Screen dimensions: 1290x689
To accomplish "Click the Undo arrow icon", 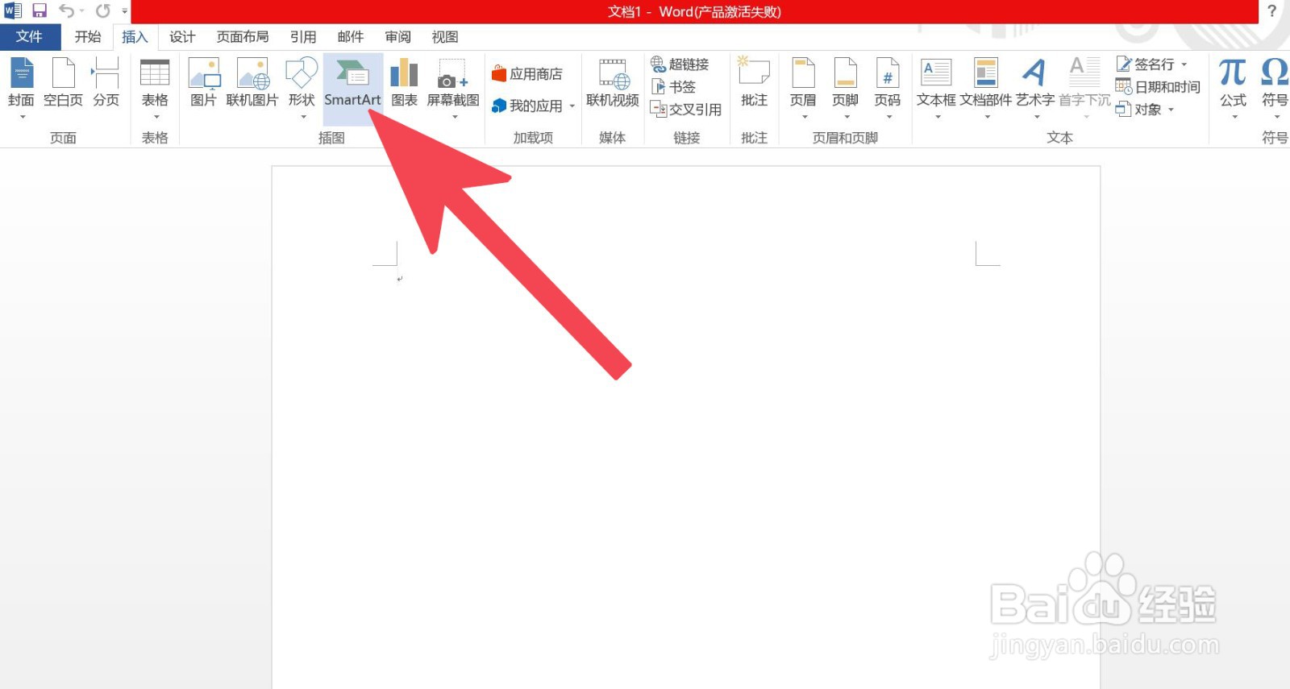I will [67, 11].
